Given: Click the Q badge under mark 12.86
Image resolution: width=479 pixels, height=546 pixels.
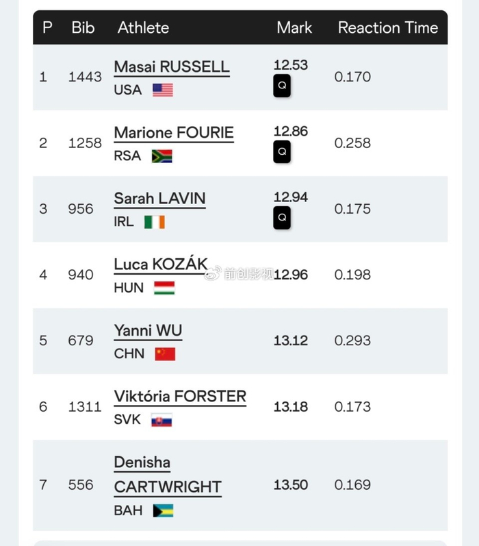Looking at the screenshot, I should 282,152.
